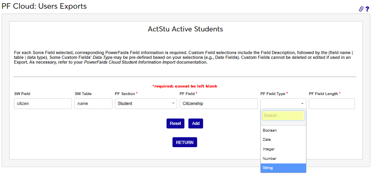
Task: Choose Date from the field type list
Action: click(283, 140)
